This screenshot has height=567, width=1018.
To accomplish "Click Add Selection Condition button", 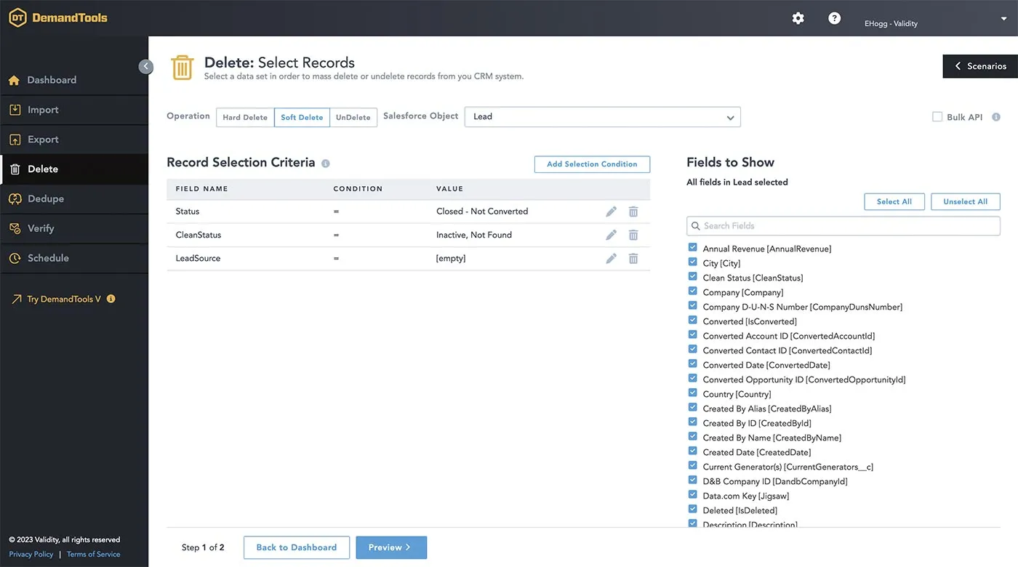I will click(592, 164).
